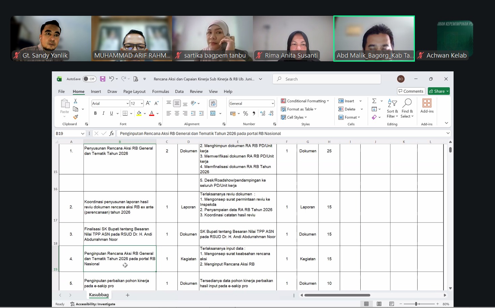Click the AutoSum sigma icon
This screenshot has height=308, width=495.
pos(374,101)
